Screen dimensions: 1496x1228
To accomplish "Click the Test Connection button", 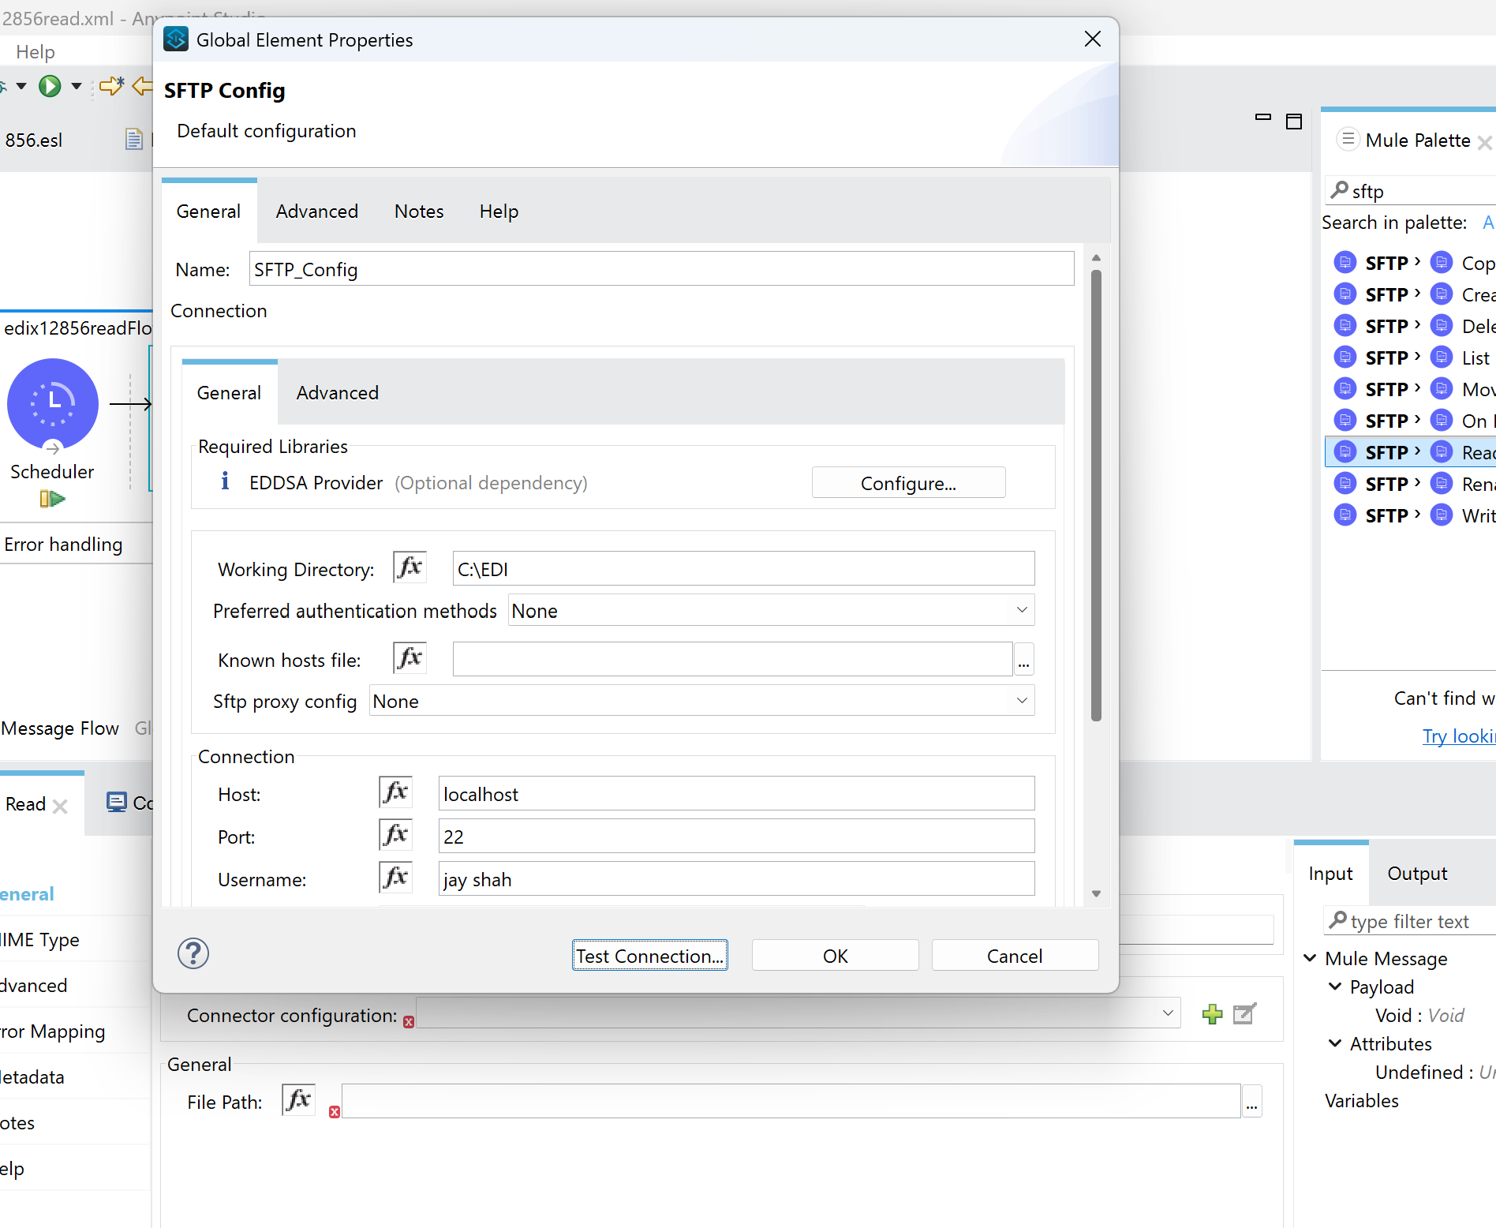I will (x=649, y=955).
